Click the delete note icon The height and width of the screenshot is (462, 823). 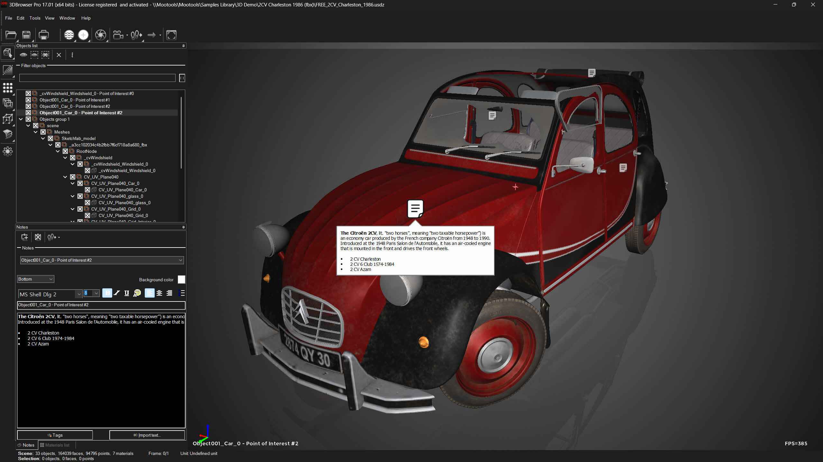click(38, 237)
